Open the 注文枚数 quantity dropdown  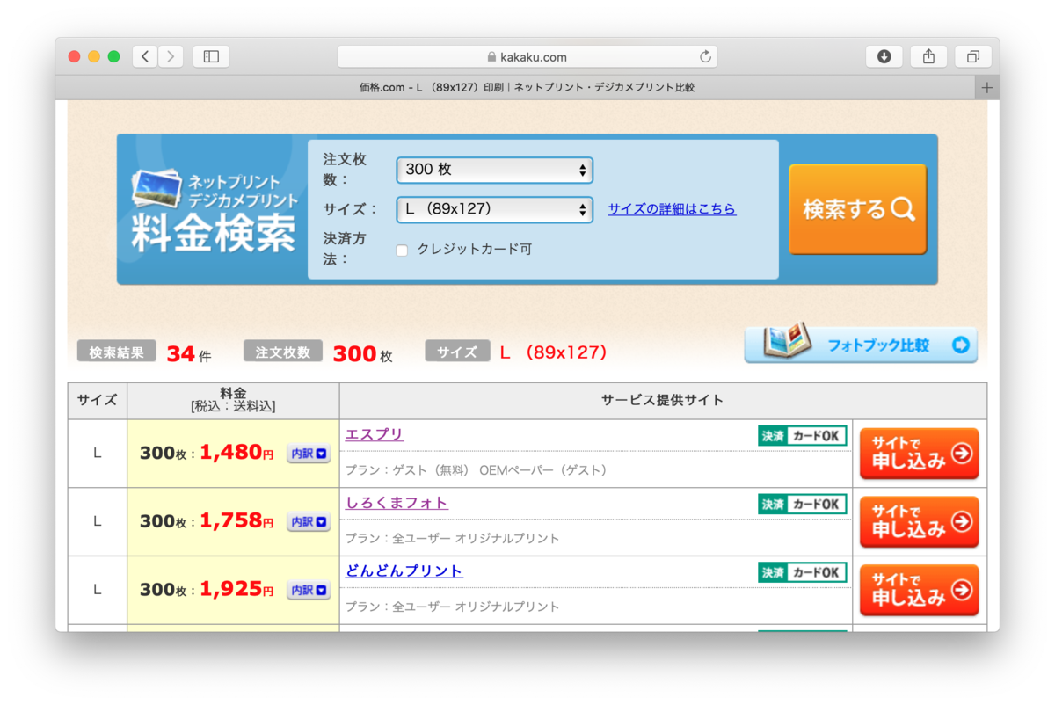494,170
